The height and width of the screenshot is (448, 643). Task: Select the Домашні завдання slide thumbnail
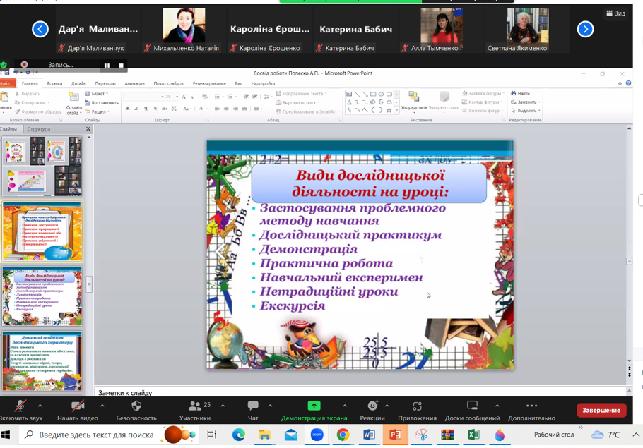click(x=42, y=361)
